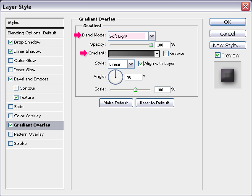Disable the Drop Shadow effect checkbox

click(x=10, y=42)
